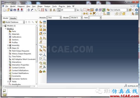Toggle the perspective view trapezoid icon
The height and width of the screenshot is (98, 140).
54,10
